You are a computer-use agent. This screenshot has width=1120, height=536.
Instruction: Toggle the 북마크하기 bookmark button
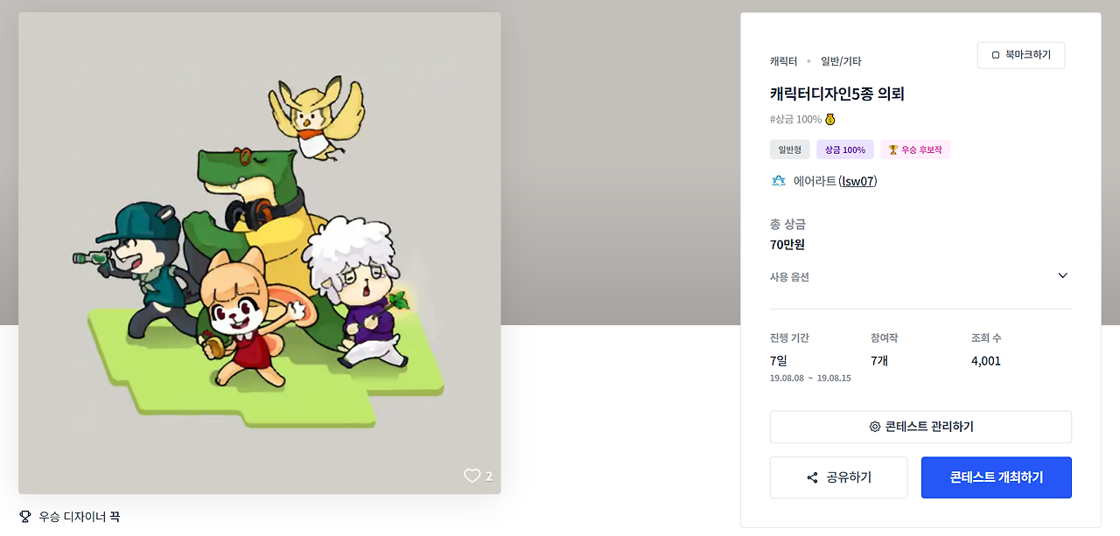pyautogui.click(x=1021, y=55)
